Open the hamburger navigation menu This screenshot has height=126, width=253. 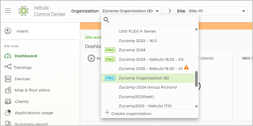pyautogui.click(x=8, y=11)
